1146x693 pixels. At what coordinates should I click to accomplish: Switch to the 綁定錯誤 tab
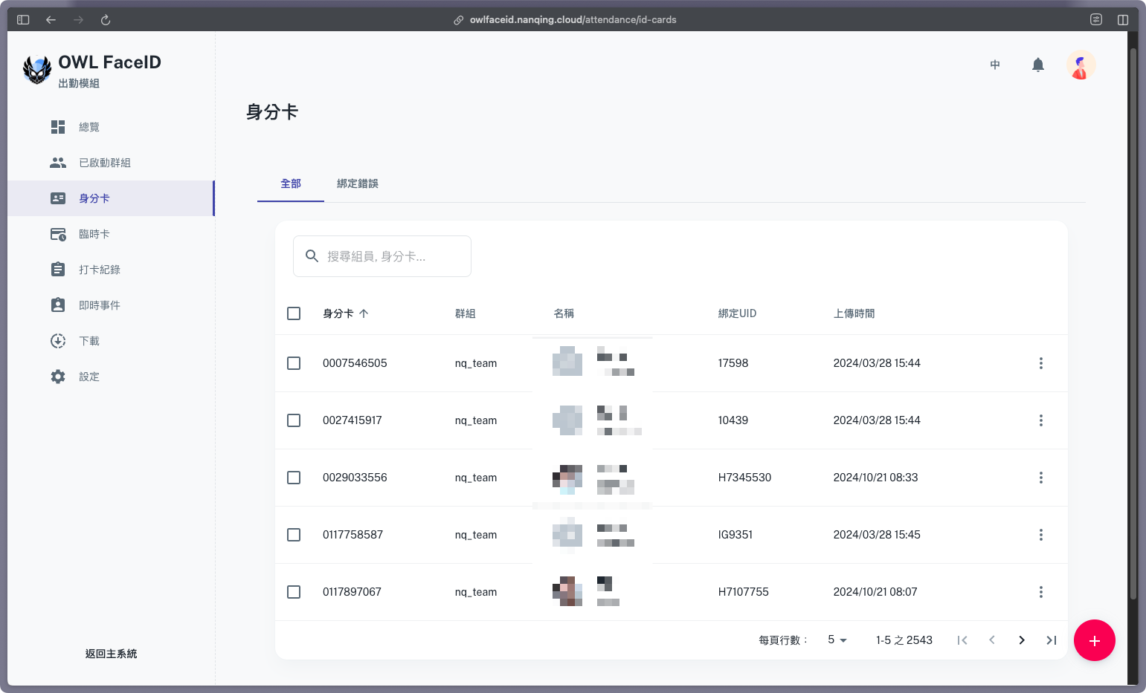357,183
